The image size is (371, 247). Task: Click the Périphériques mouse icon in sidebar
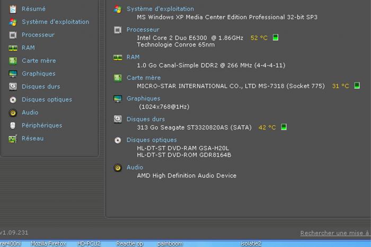click(x=13, y=126)
